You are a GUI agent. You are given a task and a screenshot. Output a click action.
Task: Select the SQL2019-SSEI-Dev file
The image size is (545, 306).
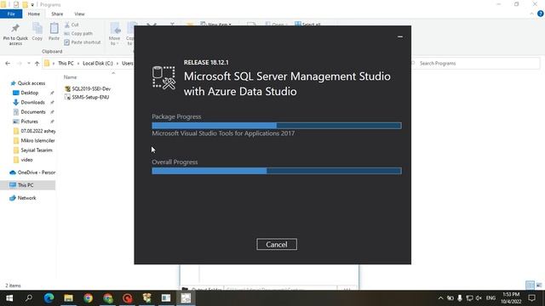88,88
